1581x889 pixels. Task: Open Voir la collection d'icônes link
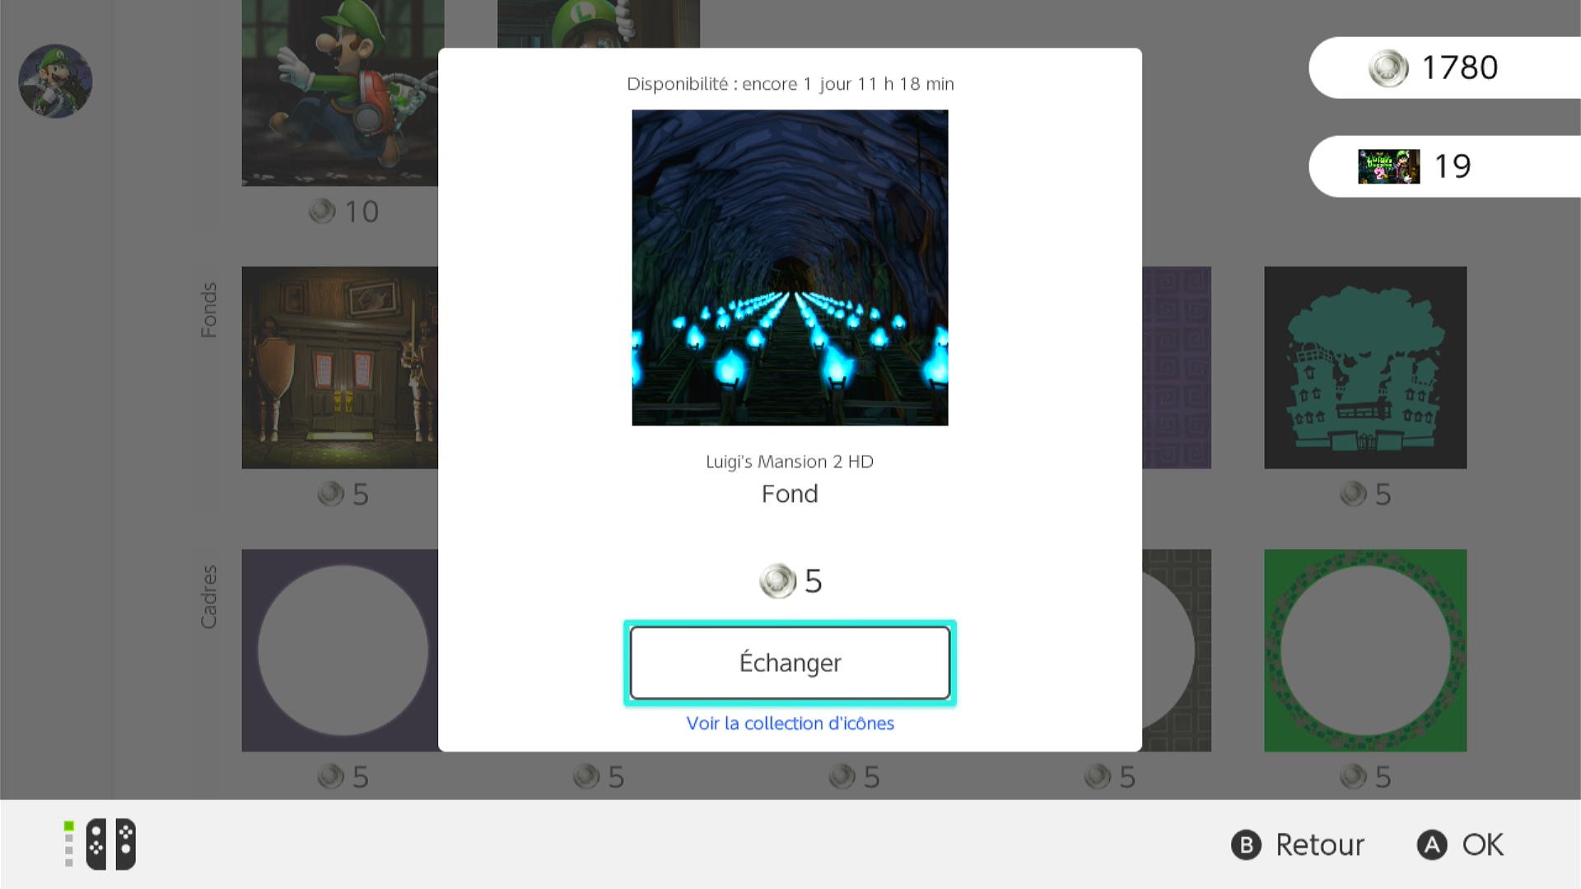(x=790, y=724)
